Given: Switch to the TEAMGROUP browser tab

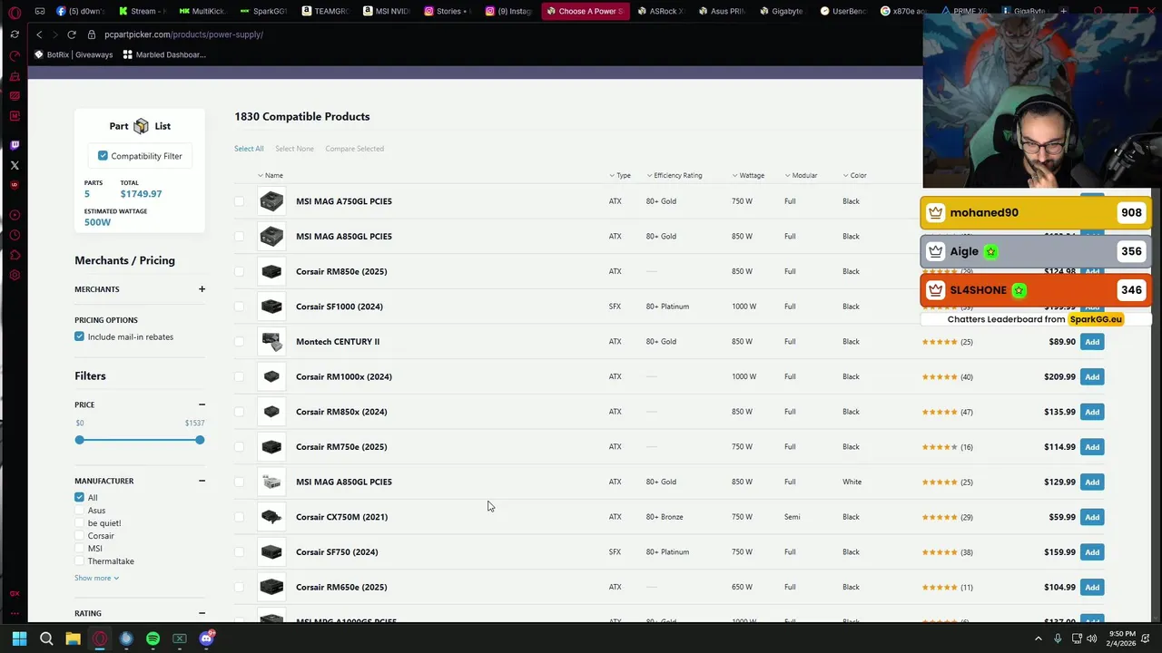Looking at the screenshot, I should pyautogui.click(x=325, y=11).
